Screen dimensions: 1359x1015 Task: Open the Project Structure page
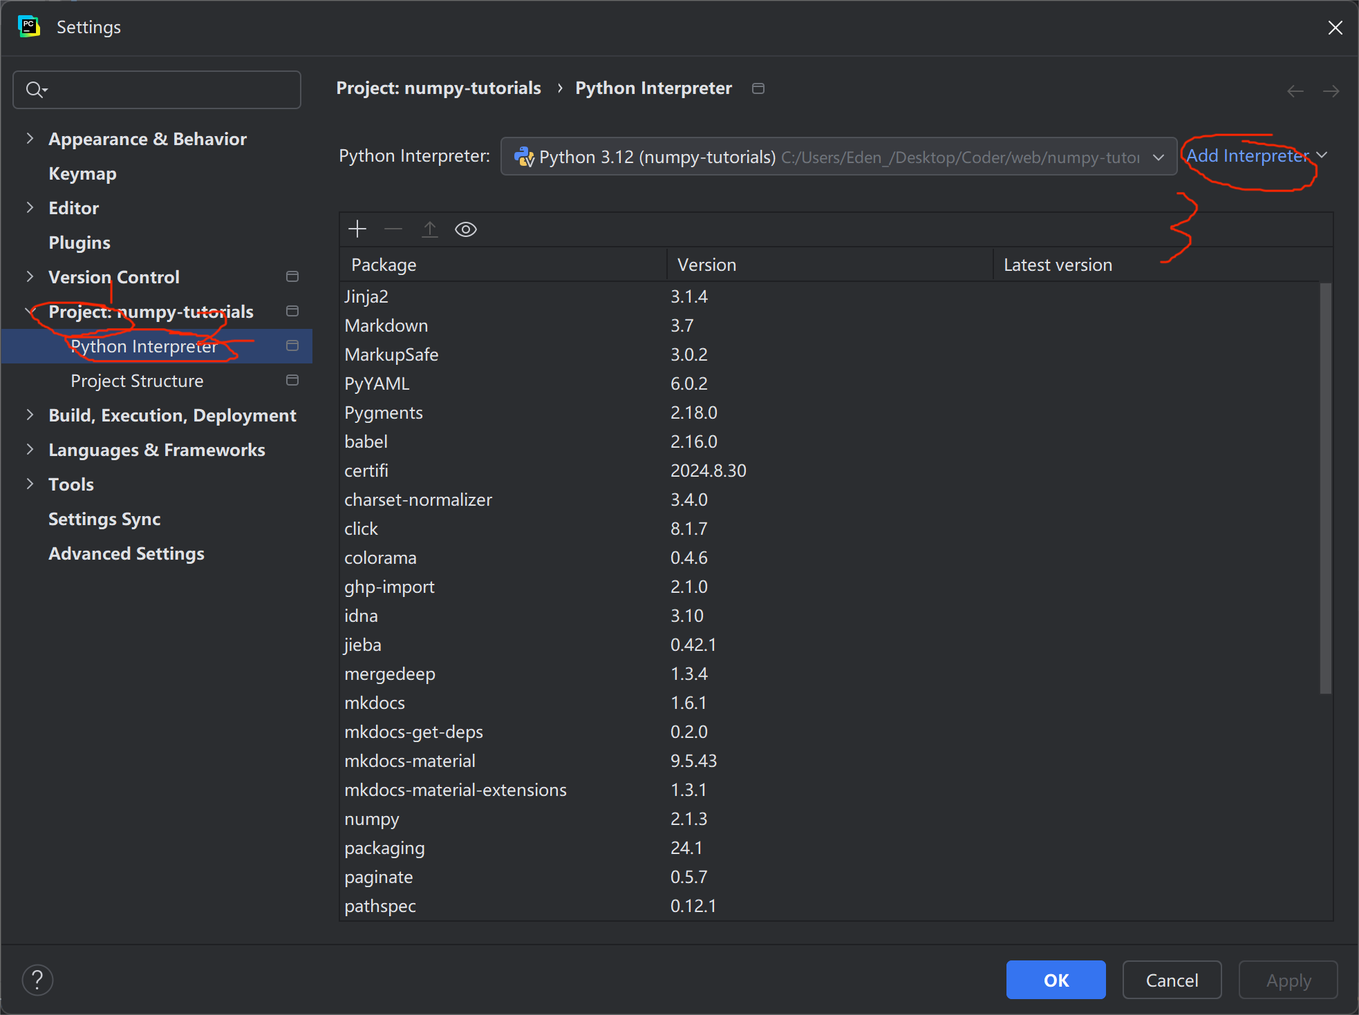point(137,381)
